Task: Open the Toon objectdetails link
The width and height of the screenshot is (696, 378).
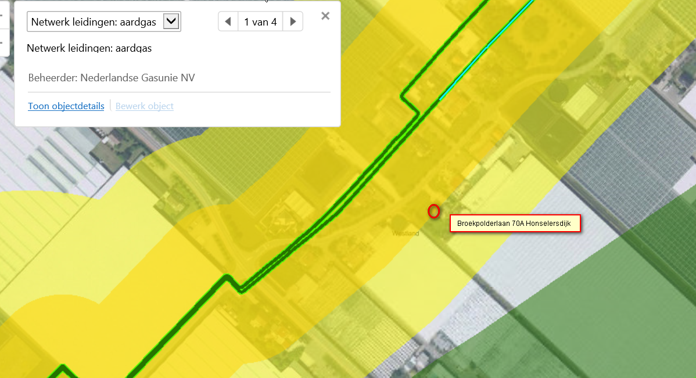Action: click(x=66, y=106)
